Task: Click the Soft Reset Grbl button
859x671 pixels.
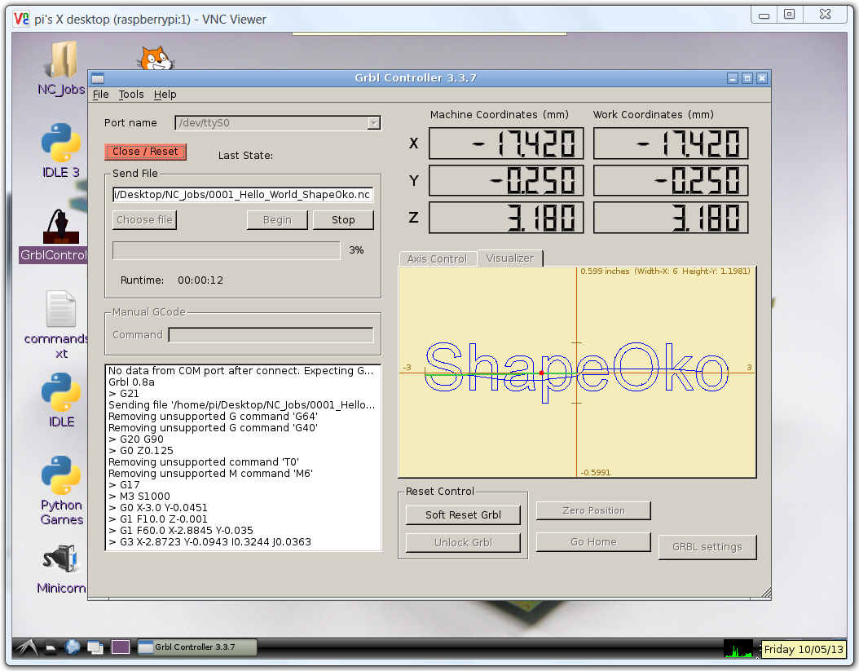Action: [x=463, y=514]
